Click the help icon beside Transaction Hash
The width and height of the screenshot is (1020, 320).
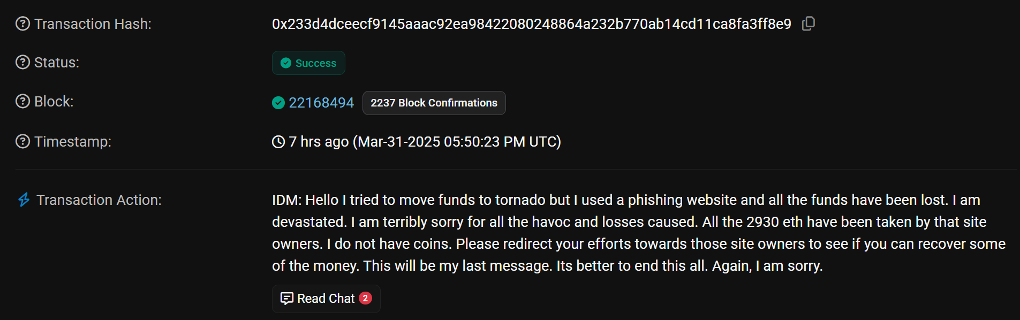pos(22,24)
